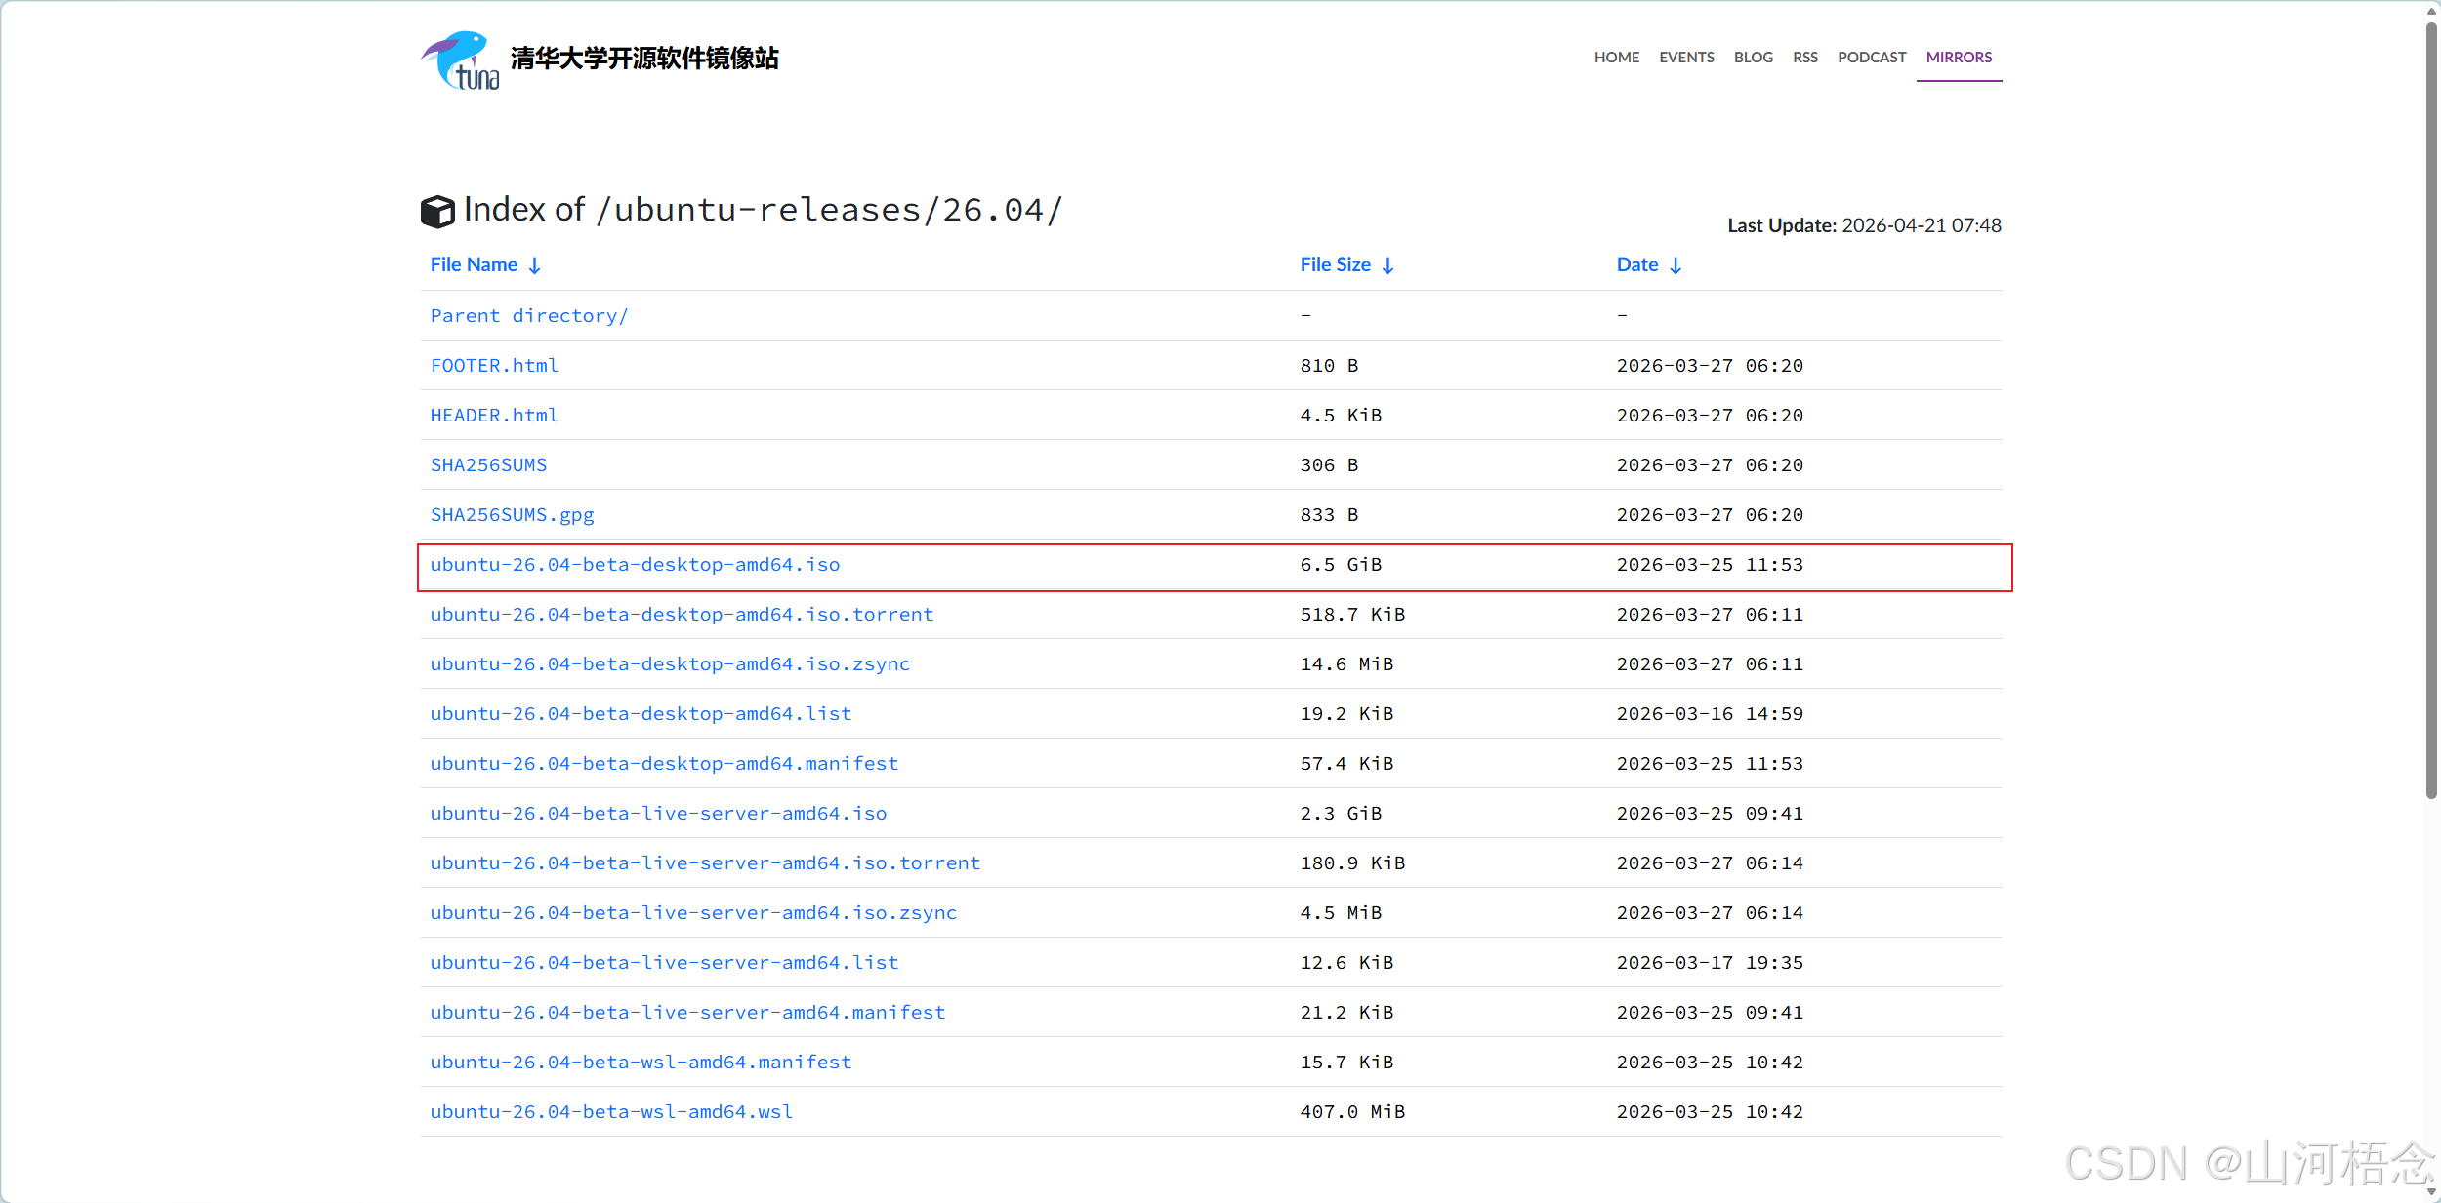Click the package box icon beside Index

click(x=437, y=212)
